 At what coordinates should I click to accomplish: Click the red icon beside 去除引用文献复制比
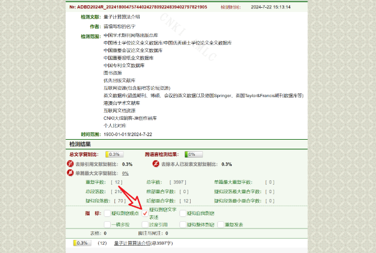pyautogui.click(x=72, y=164)
